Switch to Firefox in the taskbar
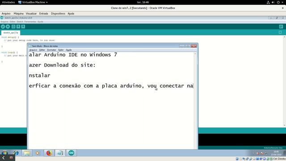This screenshot has height=161, width=286. [49, 153]
